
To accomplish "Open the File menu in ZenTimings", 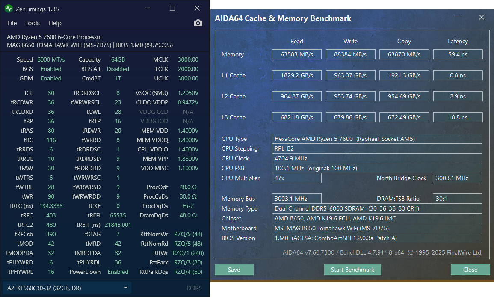I will (x=12, y=23).
